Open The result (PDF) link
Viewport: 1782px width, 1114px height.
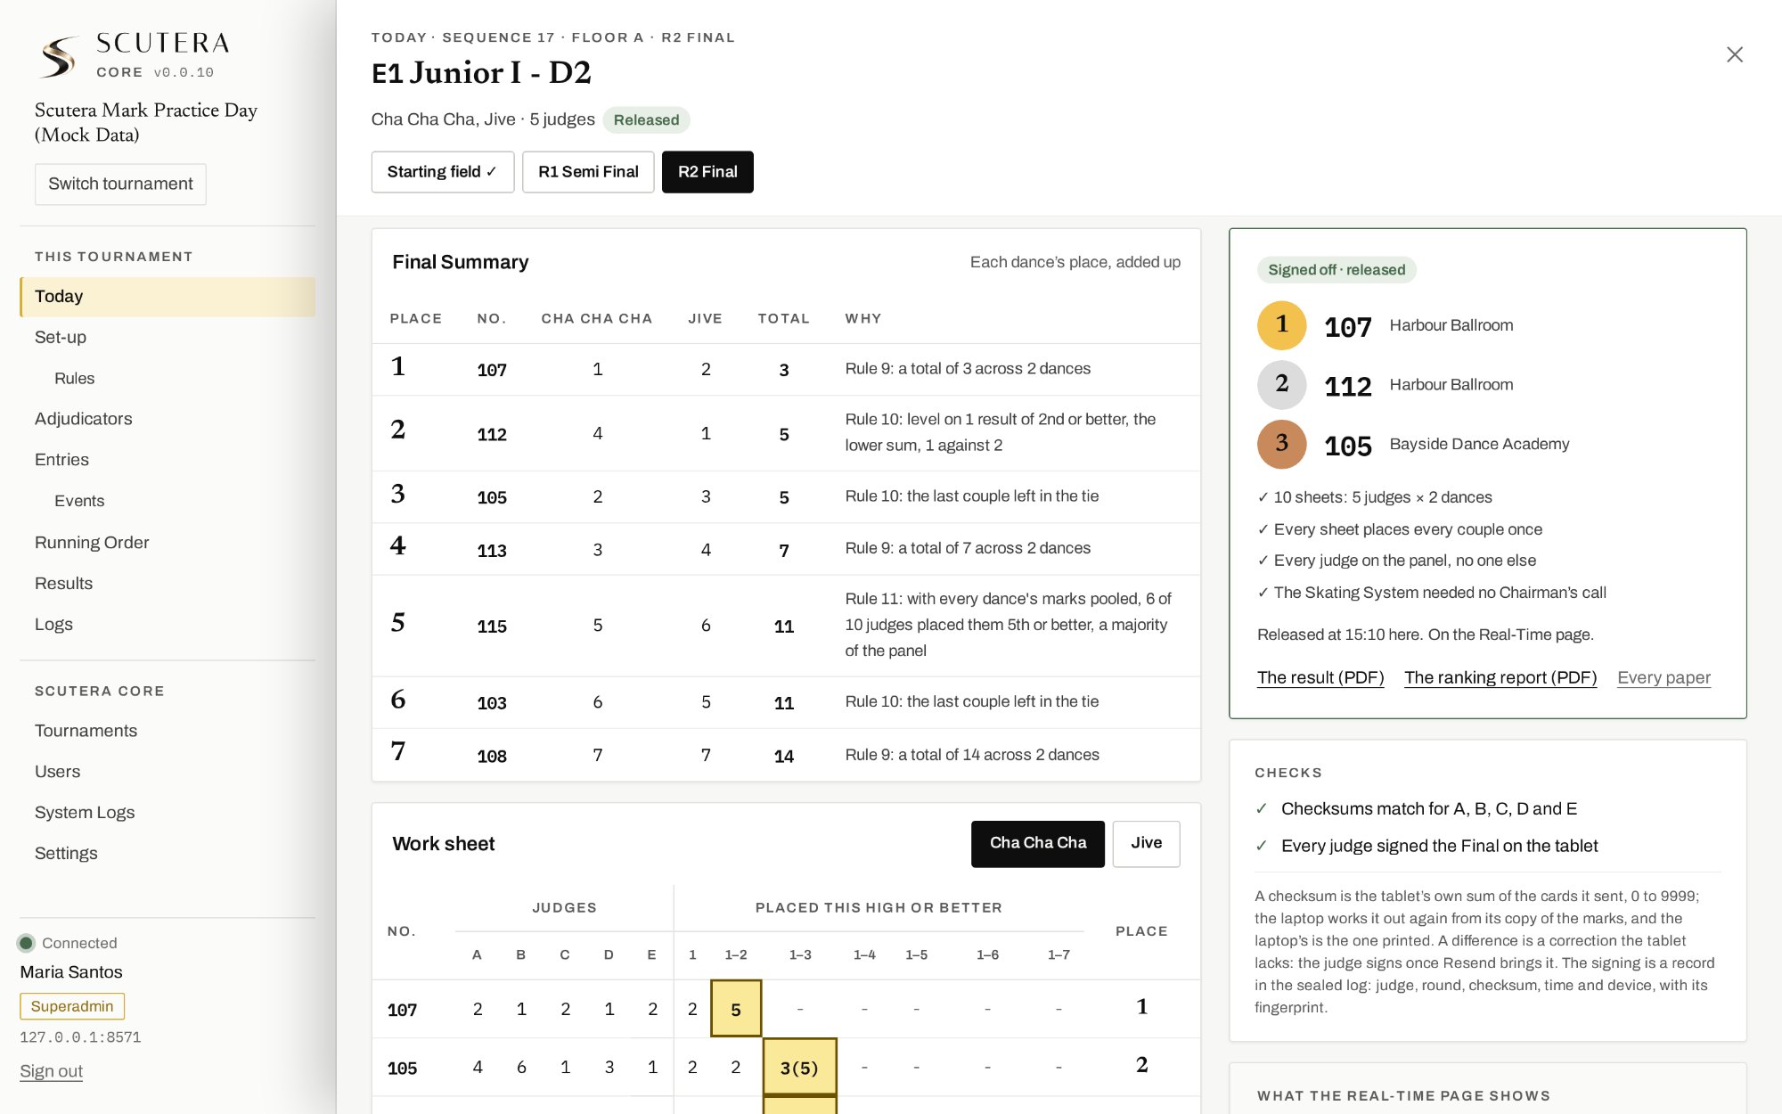pyautogui.click(x=1320, y=677)
